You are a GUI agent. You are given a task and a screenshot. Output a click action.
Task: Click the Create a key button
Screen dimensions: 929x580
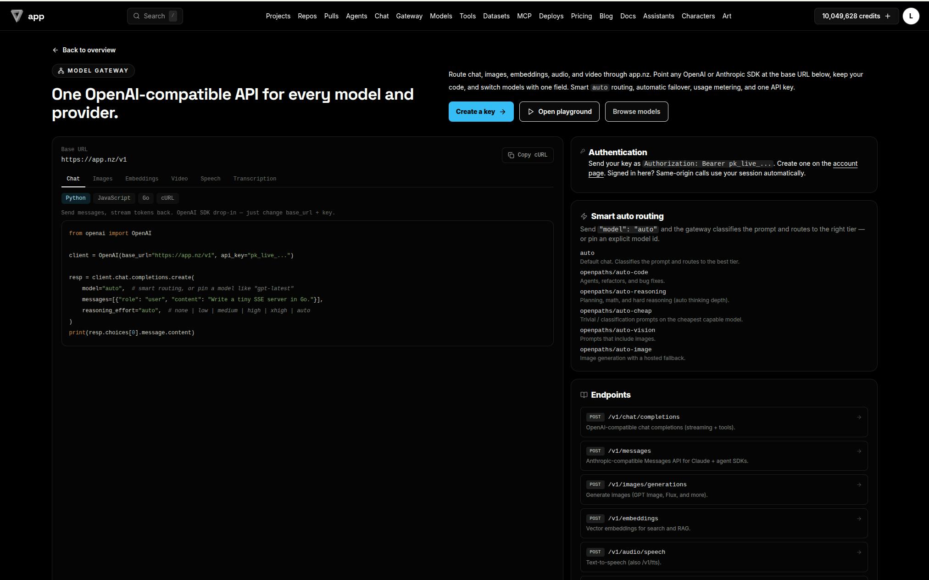pos(481,112)
